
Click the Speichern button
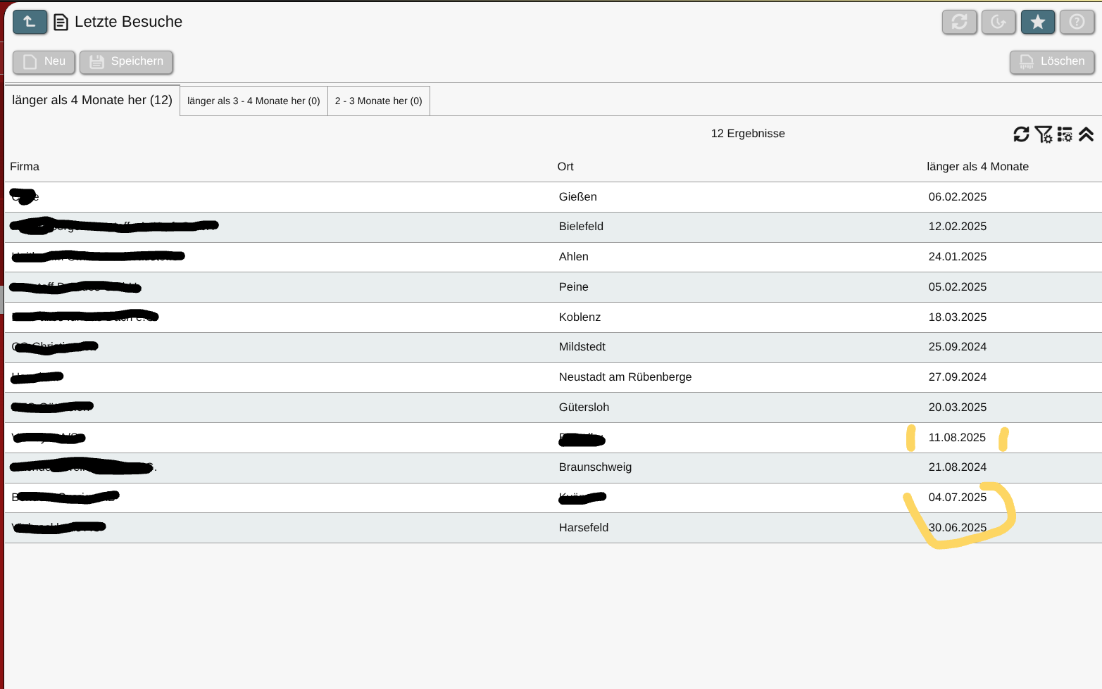coord(126,62)
